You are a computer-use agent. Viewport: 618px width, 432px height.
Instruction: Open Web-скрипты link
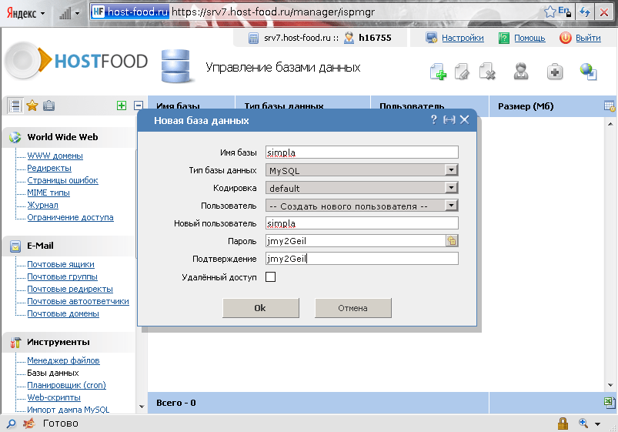click(54, 397)
